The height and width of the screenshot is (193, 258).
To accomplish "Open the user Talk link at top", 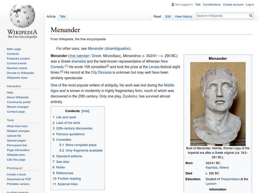I will [x=198, y=5].
